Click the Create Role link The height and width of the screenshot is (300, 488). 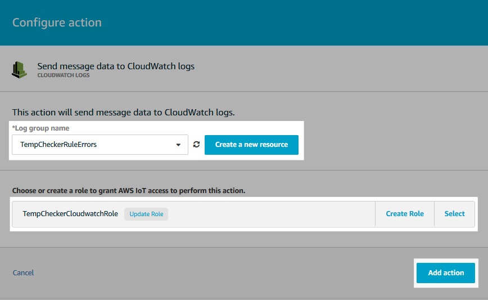[x=405, y=214]
